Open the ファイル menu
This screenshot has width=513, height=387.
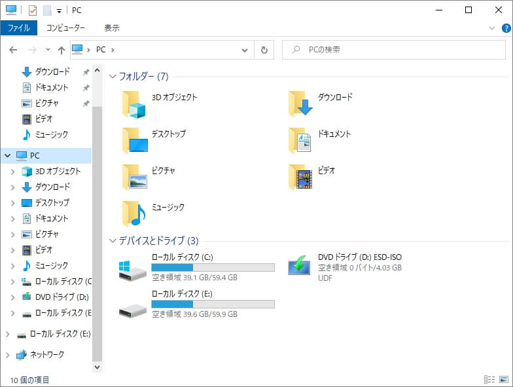tap(18, 28)
